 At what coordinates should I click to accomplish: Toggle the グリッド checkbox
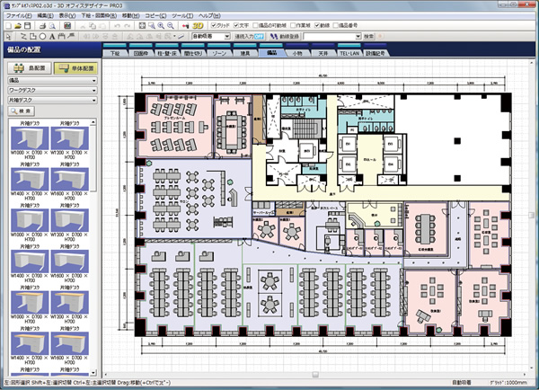(213, 27)
